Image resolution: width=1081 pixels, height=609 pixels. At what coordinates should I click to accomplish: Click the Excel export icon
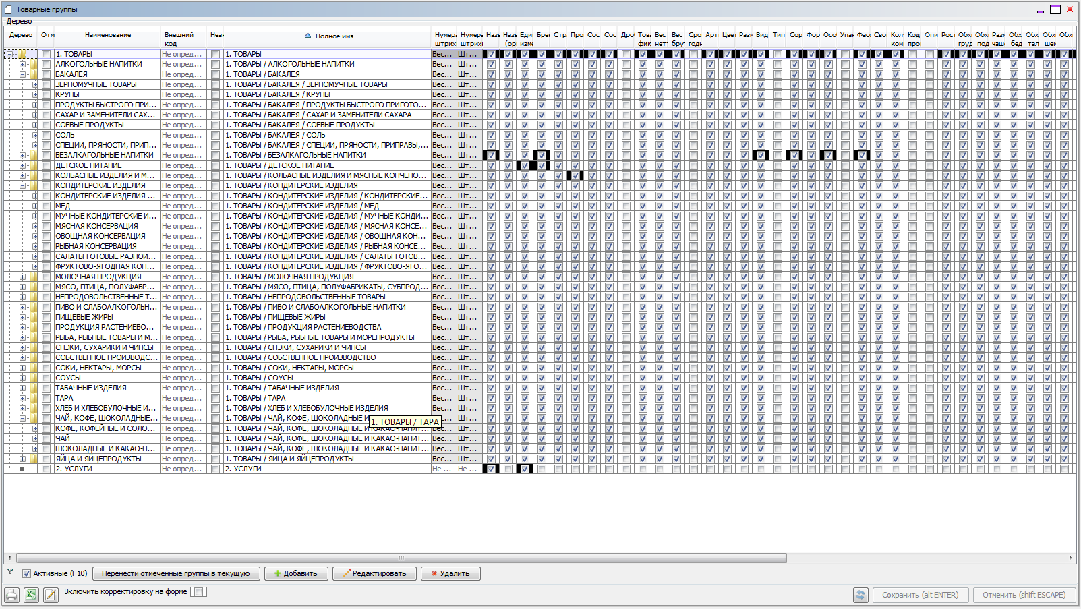(x=31, y=595)
